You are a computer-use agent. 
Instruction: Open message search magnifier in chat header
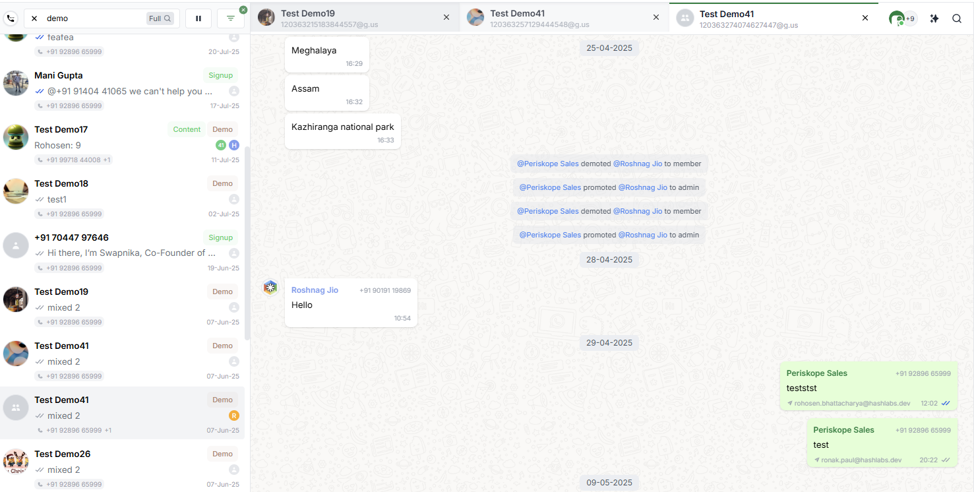click(x=956, y=18)
